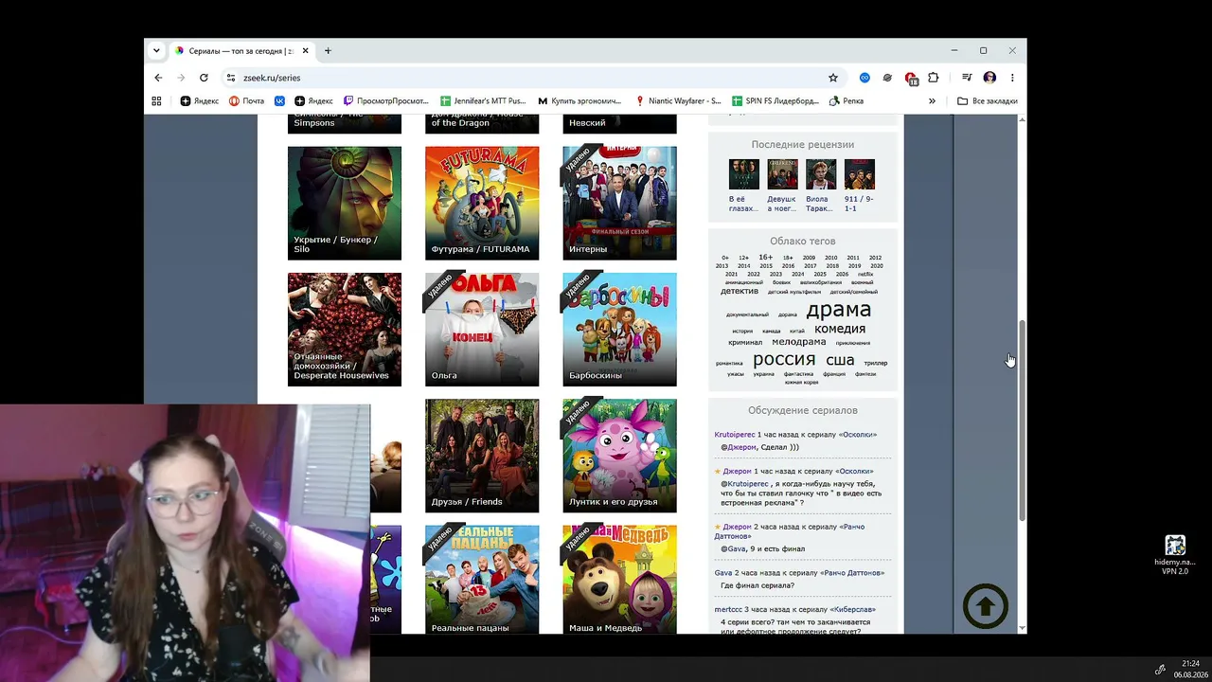Open the Futurama series poster
The height and width of the screenshot is (682, 1212).
(482, 203)
